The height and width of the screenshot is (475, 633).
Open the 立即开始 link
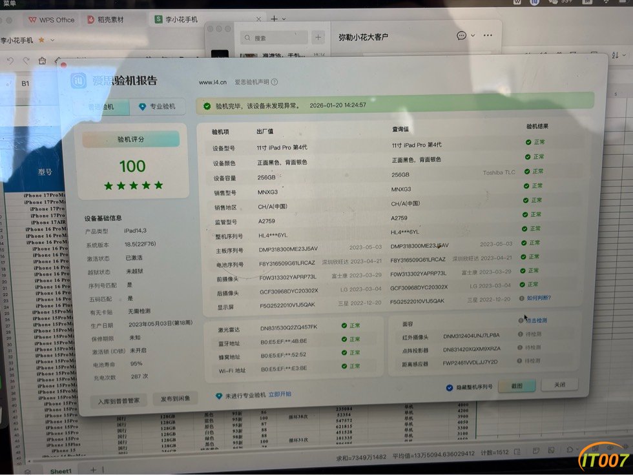[280, 394]
